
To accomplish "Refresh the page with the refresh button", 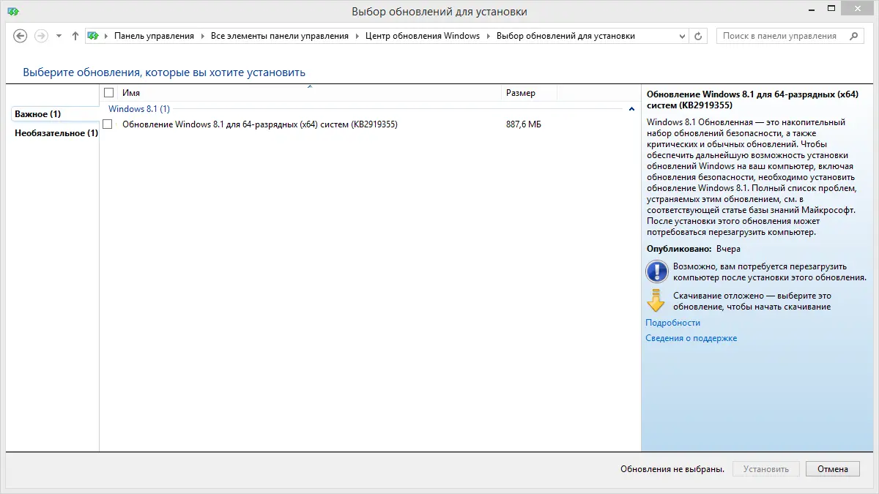I will pyautogui.click(x=698, y=36).
